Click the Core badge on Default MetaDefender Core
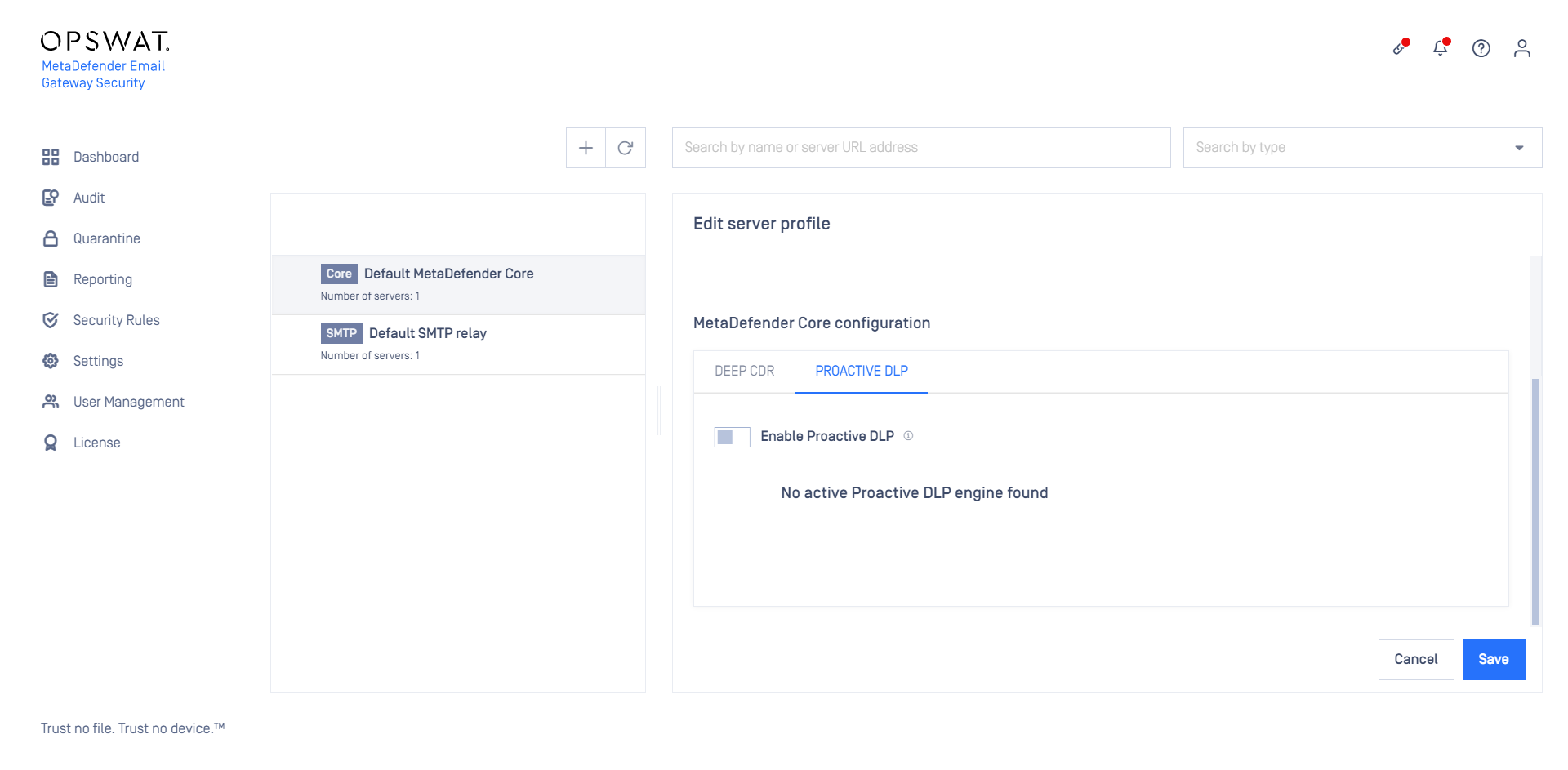The width and height of the screenshot is (1568, 770). (339, 274)
